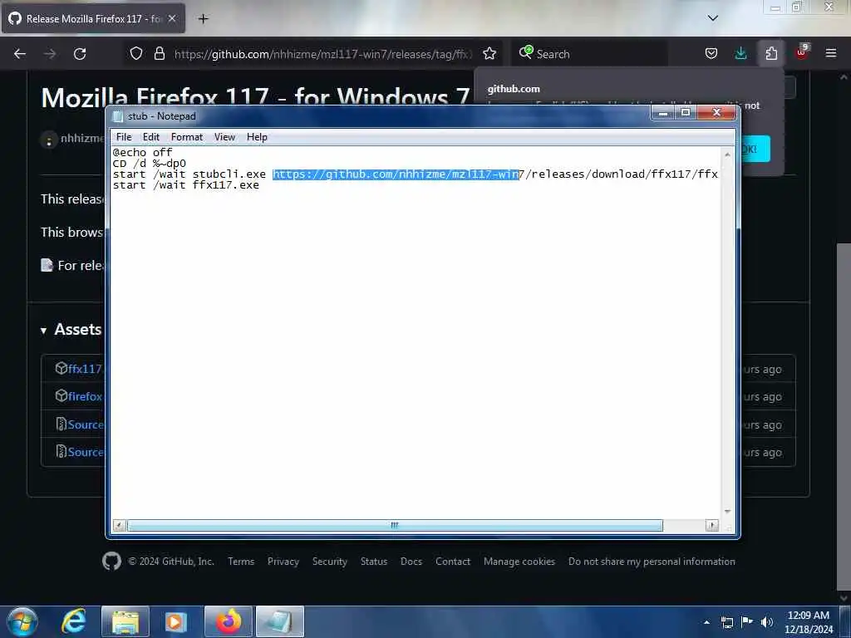Screen dimensions: 851x638
Task: Reload the GitHub release page
Action: click(80, 54)
